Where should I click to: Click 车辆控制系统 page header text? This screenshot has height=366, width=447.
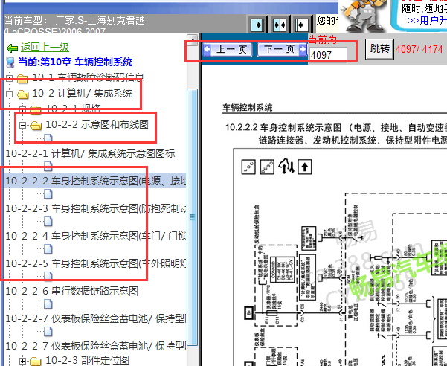248,107
